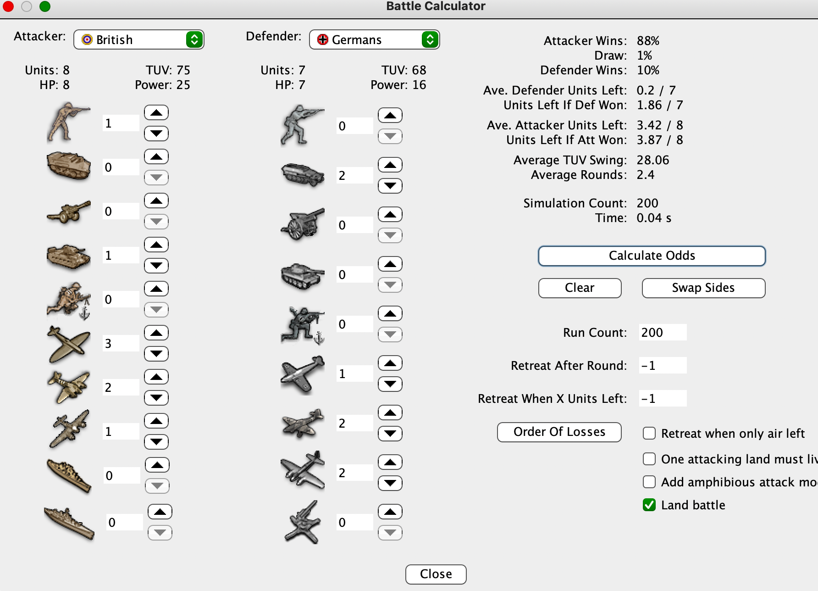This screenshot has width=818, height=591.
Task: Click British fighter quantity field showing 3
Action: coord(121,343)
